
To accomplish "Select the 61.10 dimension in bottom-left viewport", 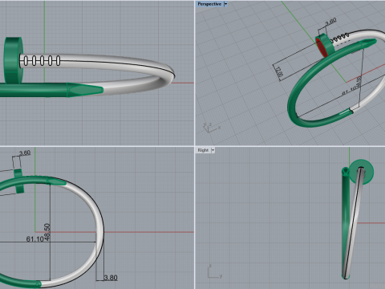I will pyautogui.click(x=34, y=239).
